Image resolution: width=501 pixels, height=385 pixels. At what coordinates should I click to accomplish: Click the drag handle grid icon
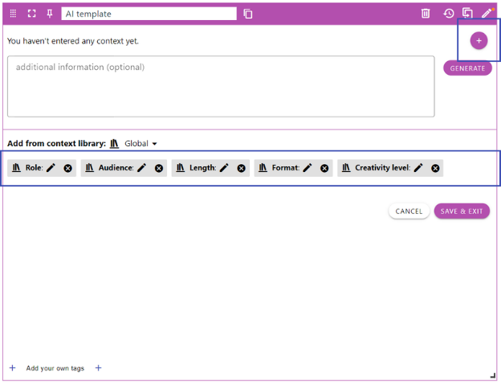tap(13, 14)
